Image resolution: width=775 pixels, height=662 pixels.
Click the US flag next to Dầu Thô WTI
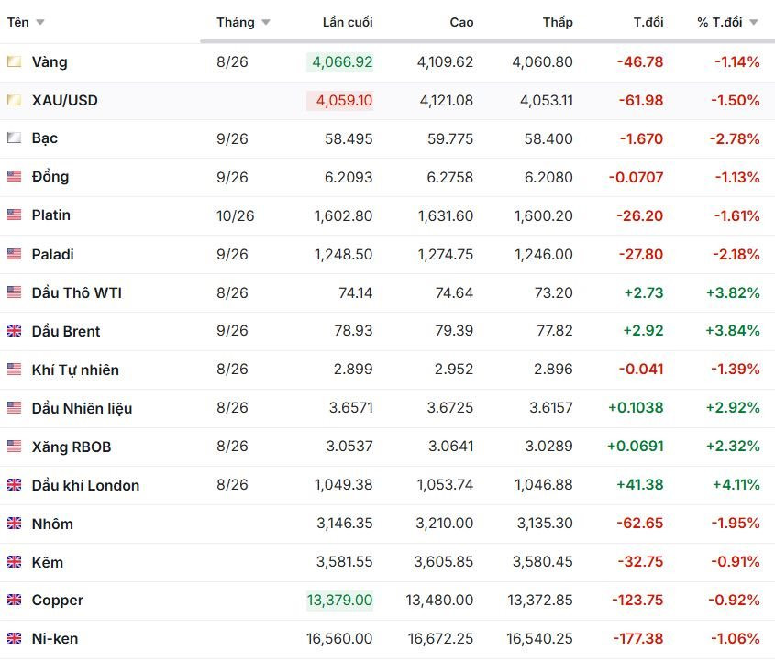pyautogui.click(x=15, y=292)
